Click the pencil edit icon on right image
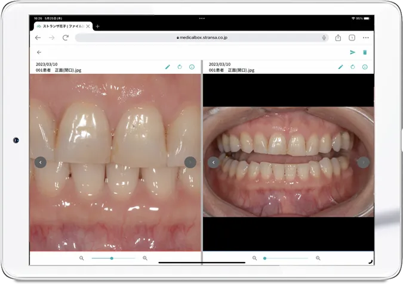Screen dimensions: 403x284 [x=340, y=67]
